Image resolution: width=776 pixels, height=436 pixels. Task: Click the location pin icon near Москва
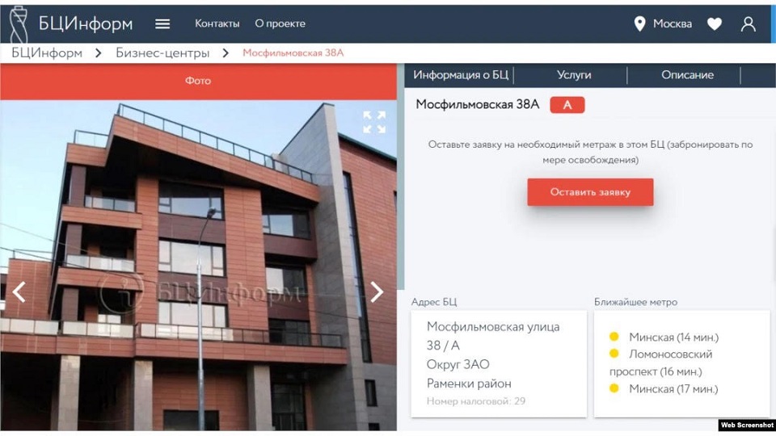point(639,23)
